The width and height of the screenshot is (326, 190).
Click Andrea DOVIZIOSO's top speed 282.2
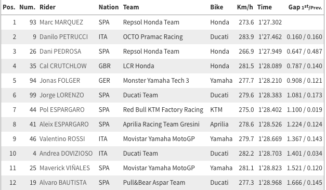click(x=246, y=154)
